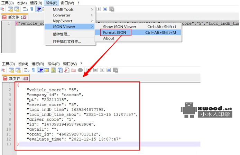Toggle Word Wrap icon in upper toolbar
240x155 pixels.
click(x=25, y=9)
